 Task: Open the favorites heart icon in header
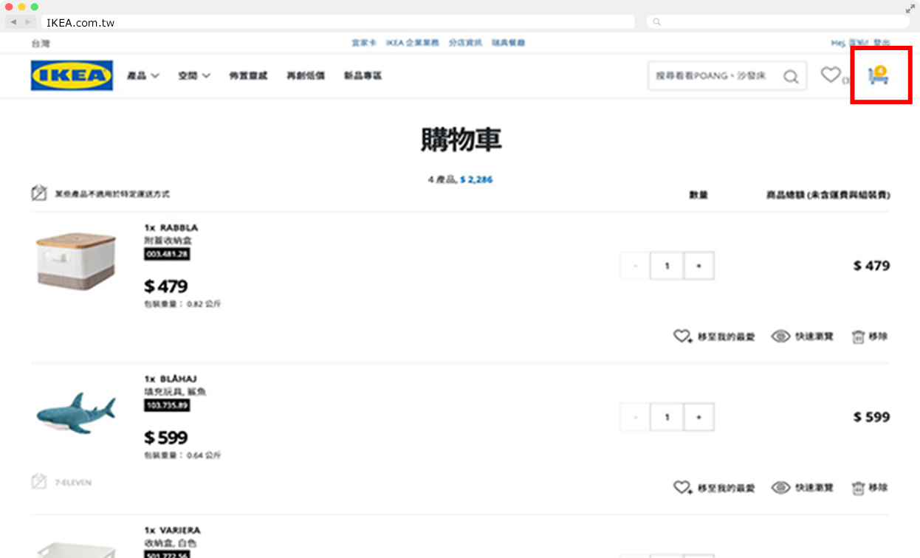point(831,75)
